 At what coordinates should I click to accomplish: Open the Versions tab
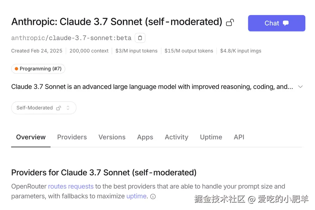point(112,137)
